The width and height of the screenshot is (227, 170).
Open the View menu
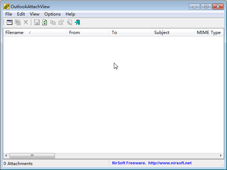pos(35,14)
